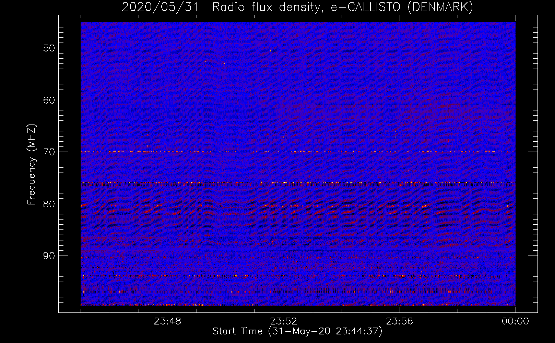Screen dimensions: 555x343
Task: Click the 70 frequency tick label
Action: click(x=49, y=152)
